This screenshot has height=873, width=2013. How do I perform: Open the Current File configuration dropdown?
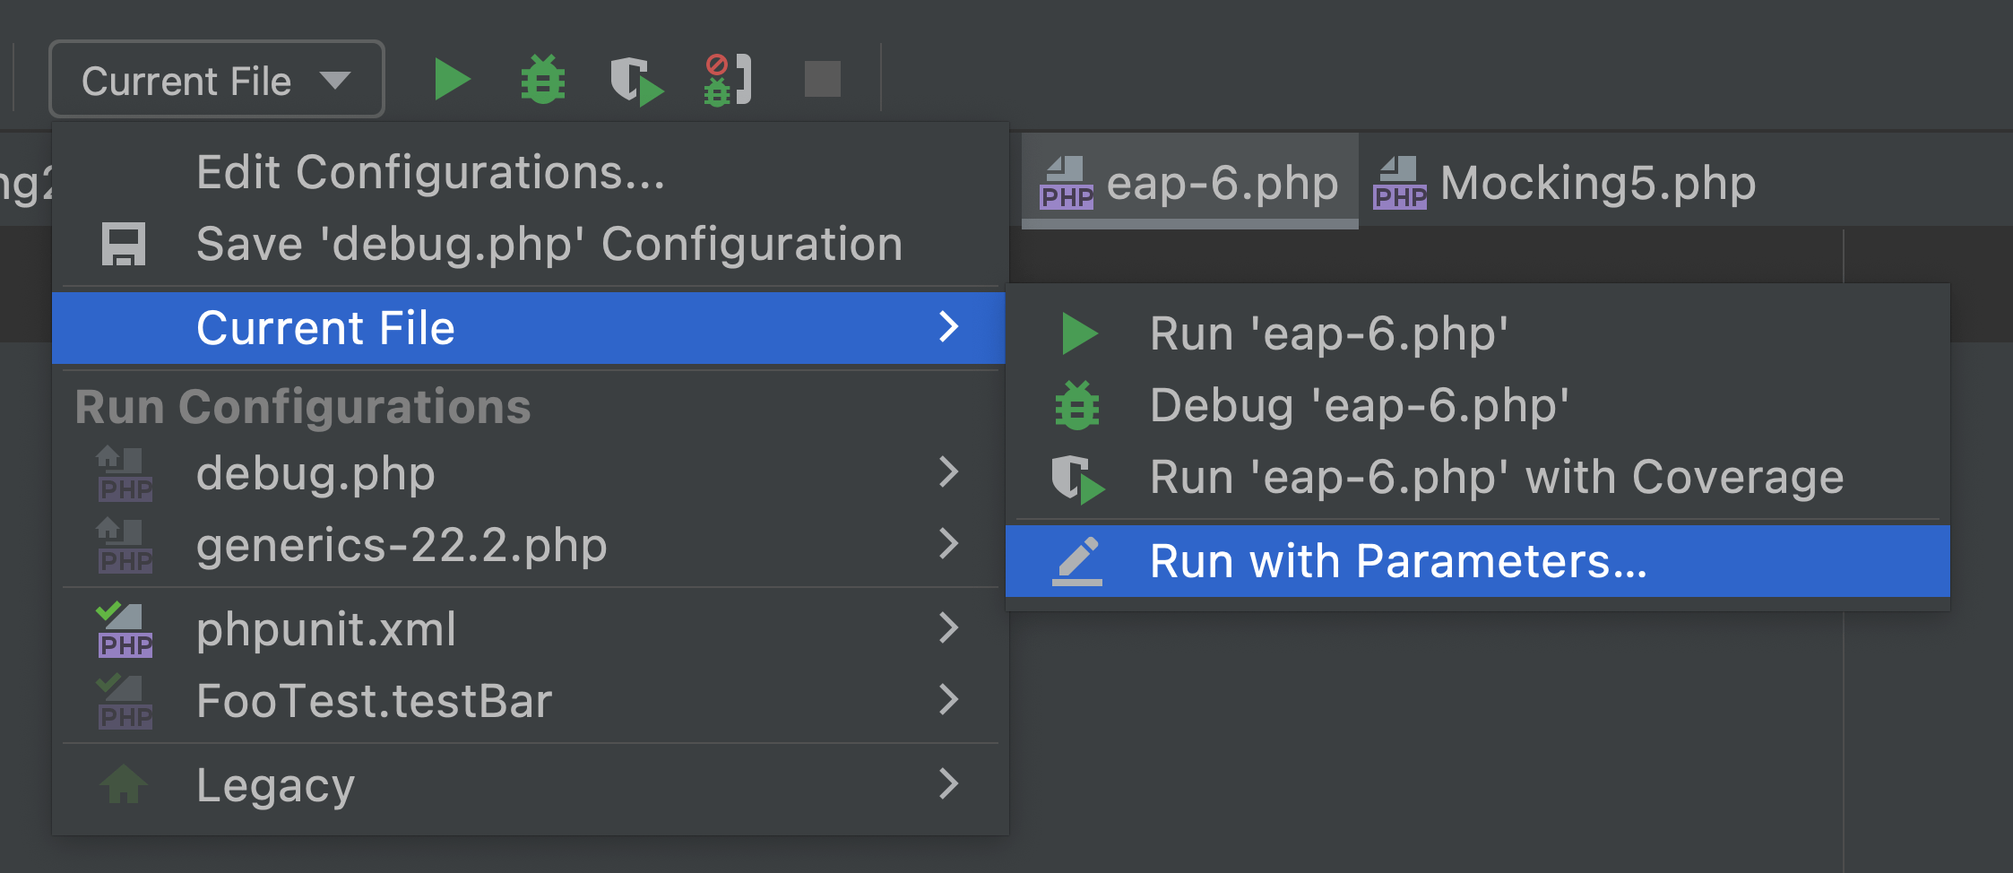217,81
